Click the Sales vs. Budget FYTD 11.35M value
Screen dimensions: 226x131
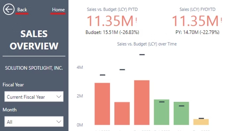coord(110,21)
